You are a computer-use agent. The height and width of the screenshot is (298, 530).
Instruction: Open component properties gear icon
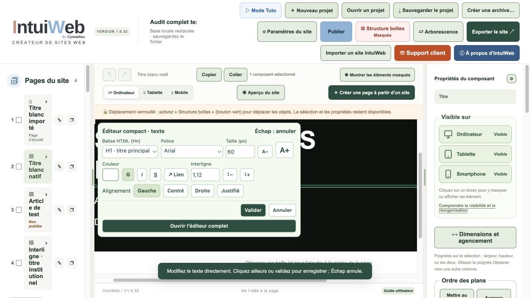pos(511,79)
